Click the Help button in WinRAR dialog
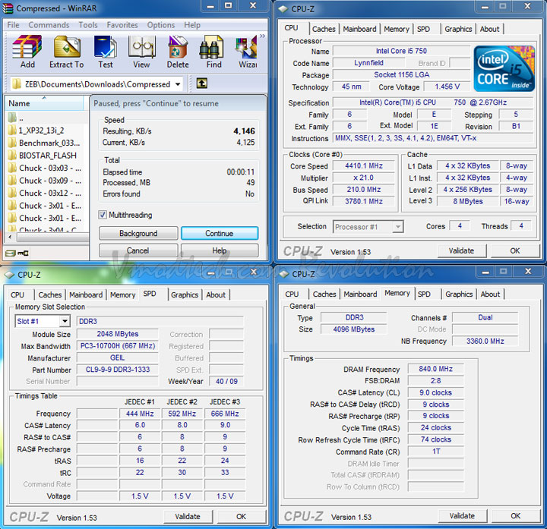This screenshot has height=529, width=547. 220,250
